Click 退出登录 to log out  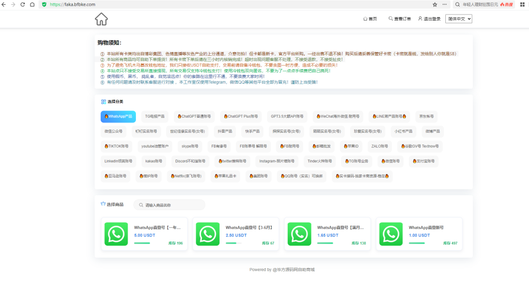click(x=429, y=19)
